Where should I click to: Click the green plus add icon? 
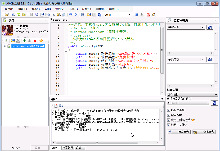24,41
